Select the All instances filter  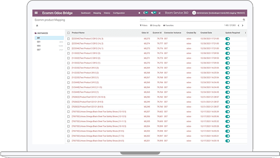[x=49, y=38]
